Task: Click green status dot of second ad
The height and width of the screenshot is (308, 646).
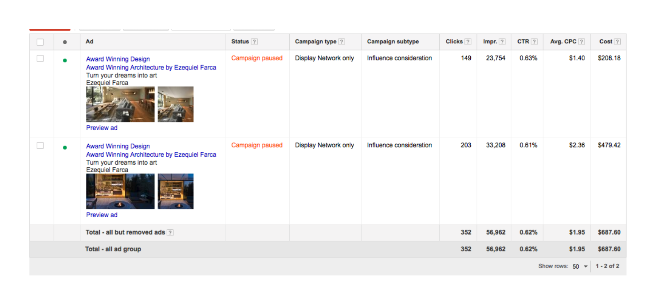Action: click(x=65, y=147)
